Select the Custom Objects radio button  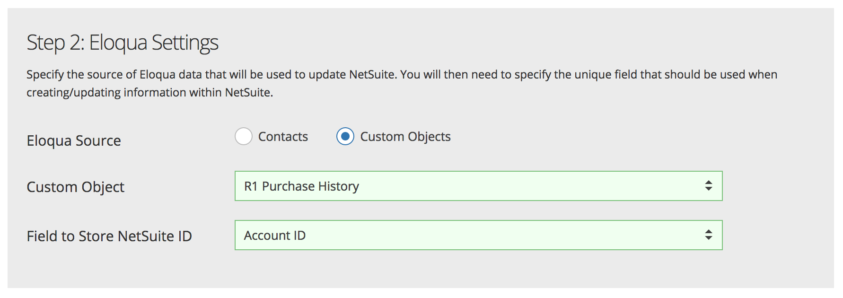pos(345,137)
